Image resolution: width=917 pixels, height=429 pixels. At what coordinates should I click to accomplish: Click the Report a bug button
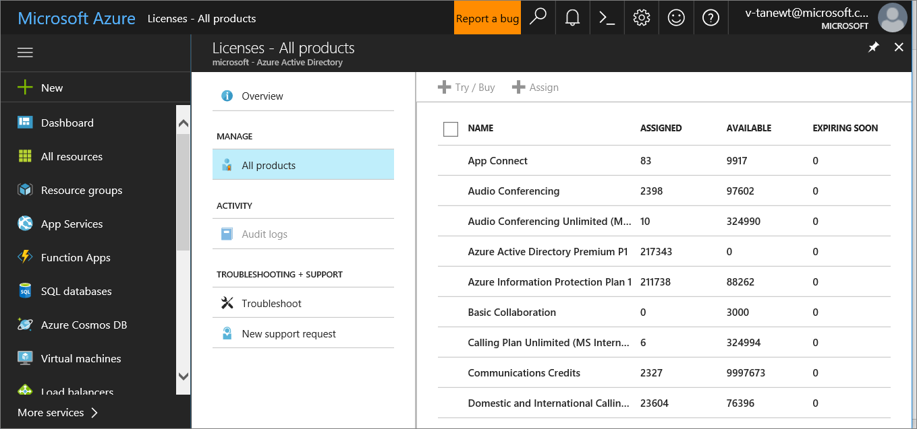pos(487,18)
